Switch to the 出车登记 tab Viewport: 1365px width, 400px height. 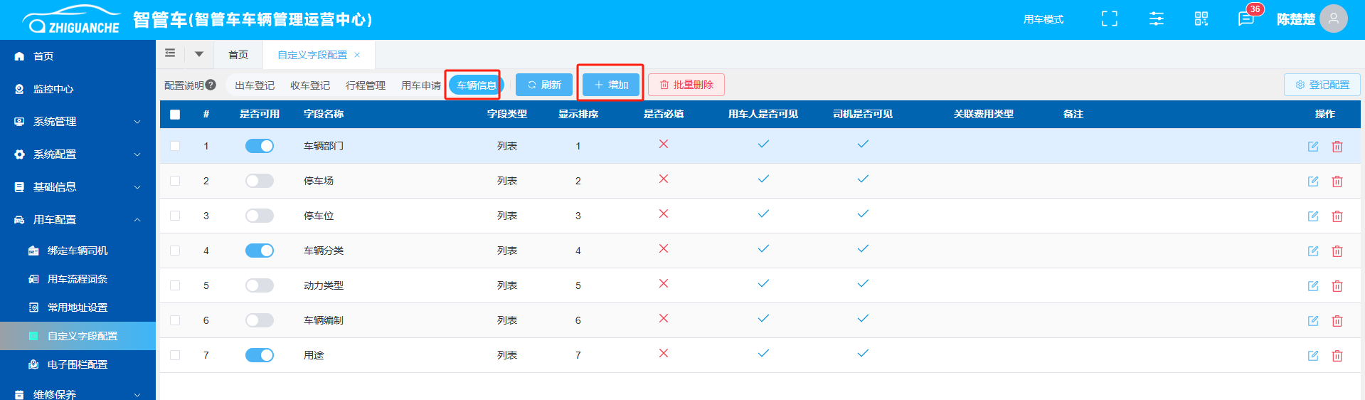255,85
